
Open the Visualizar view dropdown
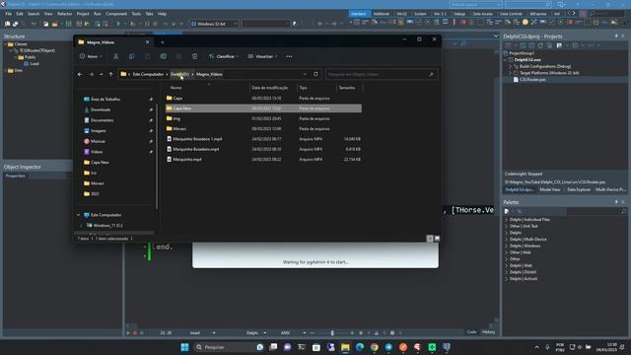click(x=262, y=56)
